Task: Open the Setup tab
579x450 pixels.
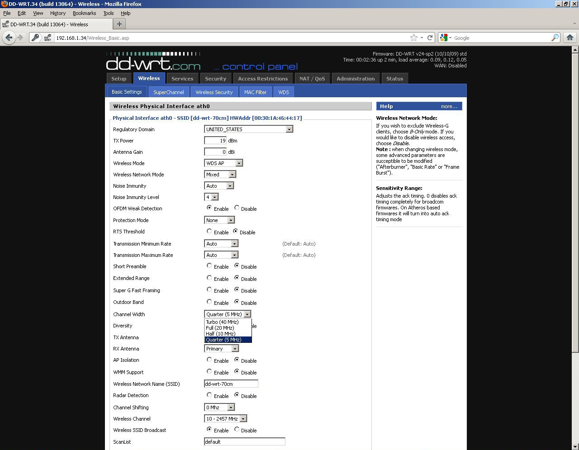Action: coord(119,78)
